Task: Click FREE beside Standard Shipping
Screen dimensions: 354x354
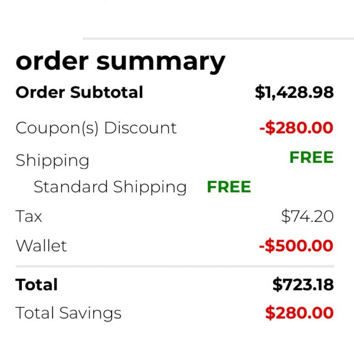Action: [229, 186]
